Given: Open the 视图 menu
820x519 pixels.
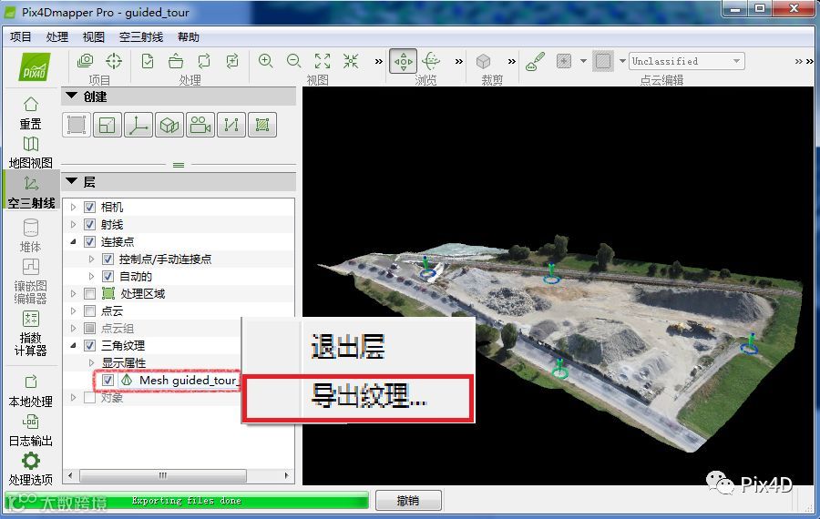Looking at the screenshot, I should (x=93, y=37).
